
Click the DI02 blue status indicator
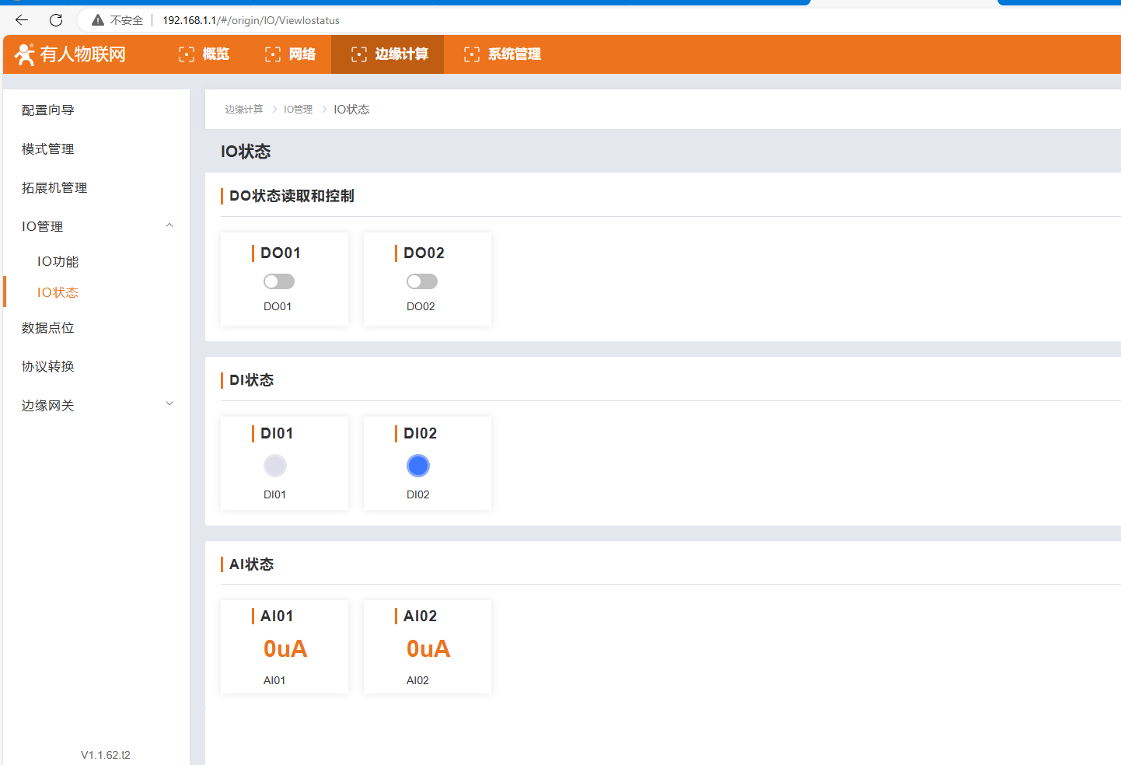(x=418, y=466)
